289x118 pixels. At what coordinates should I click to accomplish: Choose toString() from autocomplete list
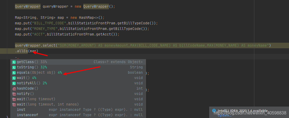pos(78,67)
